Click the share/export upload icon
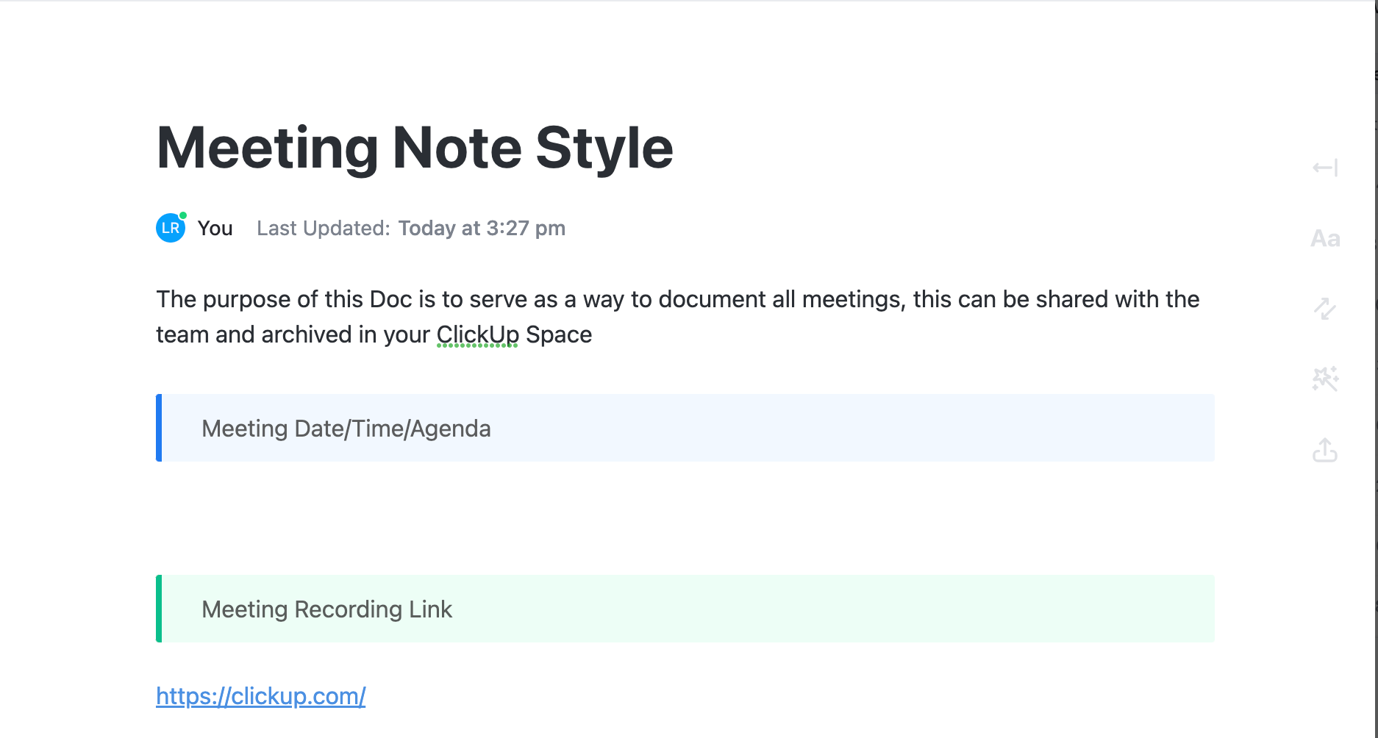 1325,450
